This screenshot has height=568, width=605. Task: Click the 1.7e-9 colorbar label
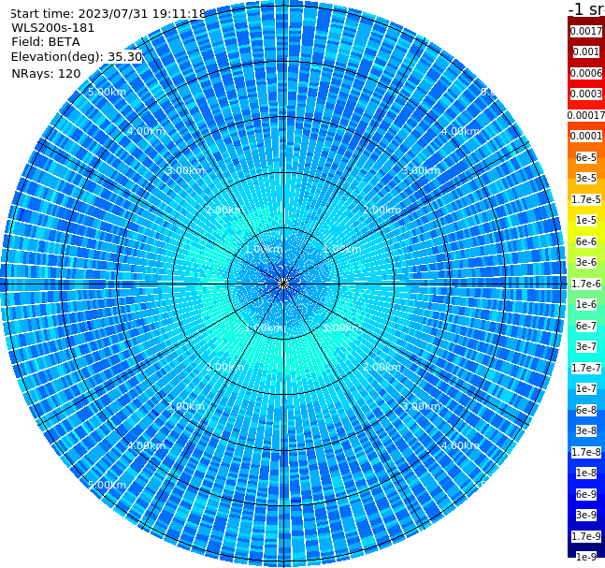coord(586,536)
